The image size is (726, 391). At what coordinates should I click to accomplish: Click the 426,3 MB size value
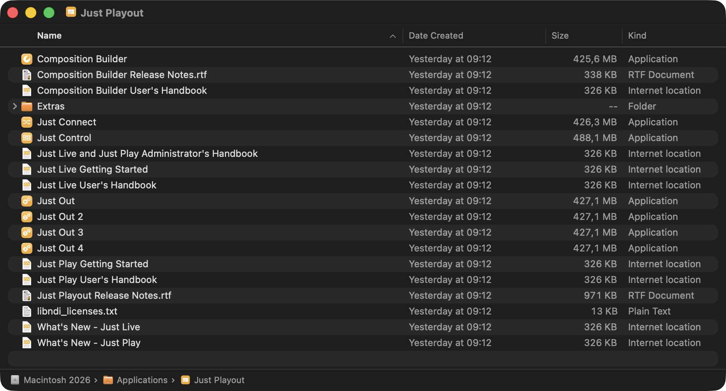point(595,122)
